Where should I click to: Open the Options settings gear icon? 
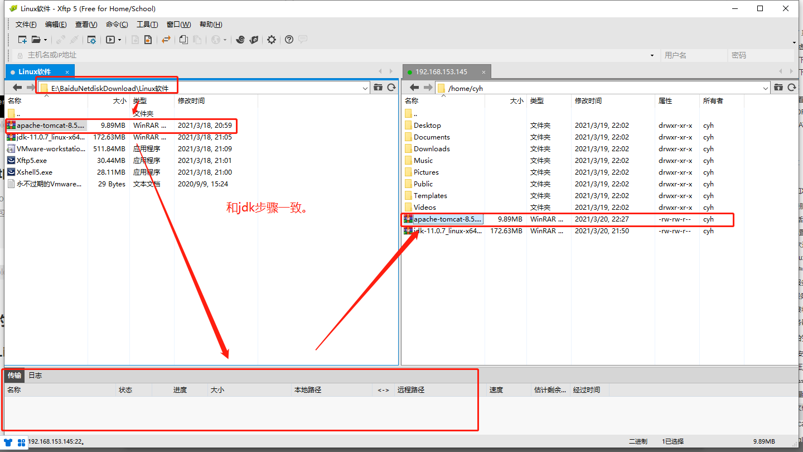[x=271, y=40]
